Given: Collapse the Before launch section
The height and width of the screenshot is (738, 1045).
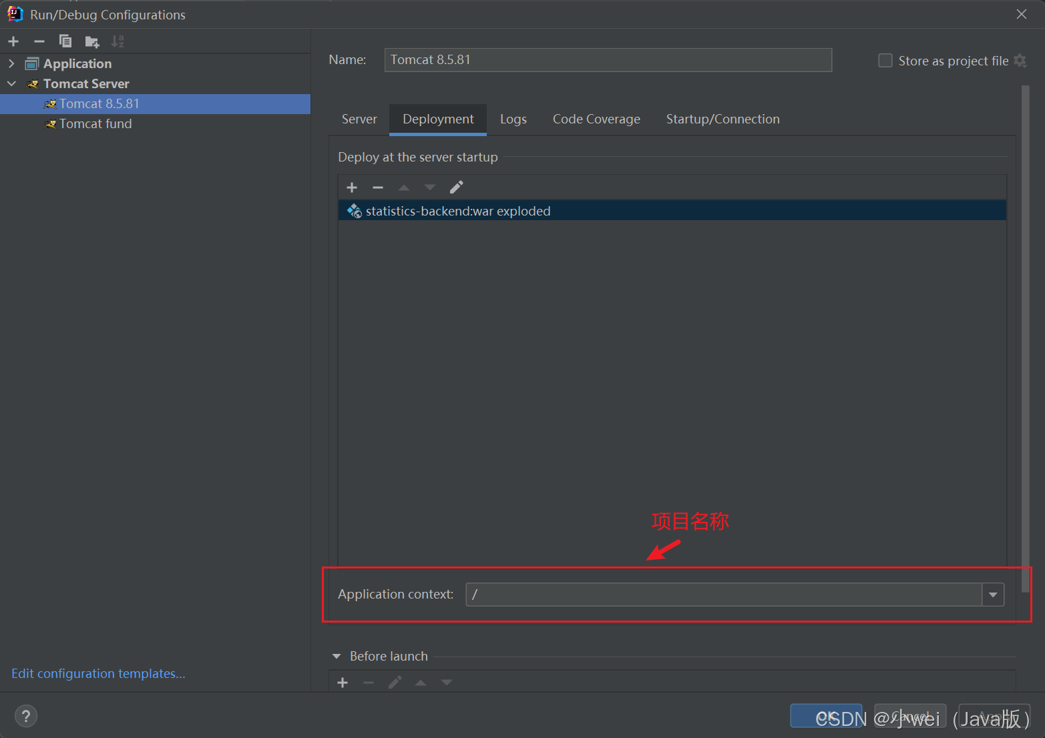Looking at the screenshot, I should (337, 657).
